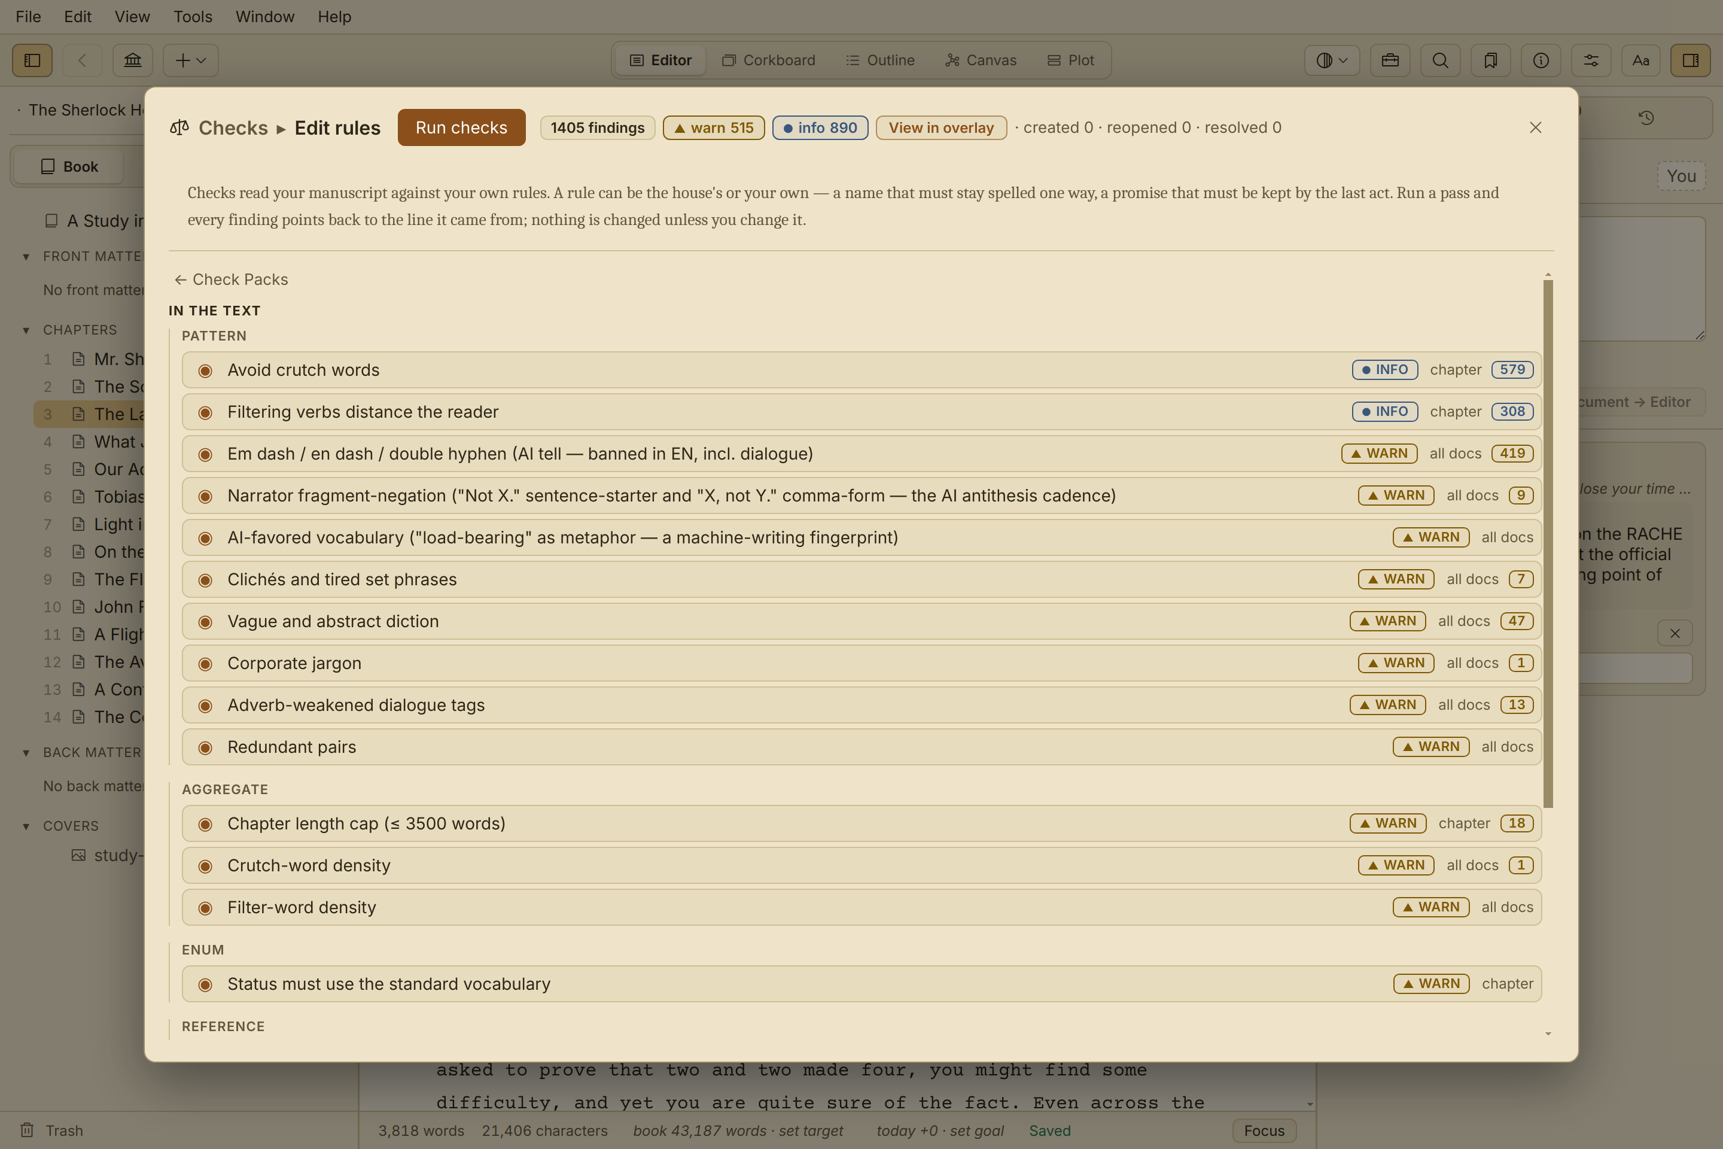Screen dimensions: 1723x1149
Task: Click the document icon of chapter 1
Action: (78, 359)
